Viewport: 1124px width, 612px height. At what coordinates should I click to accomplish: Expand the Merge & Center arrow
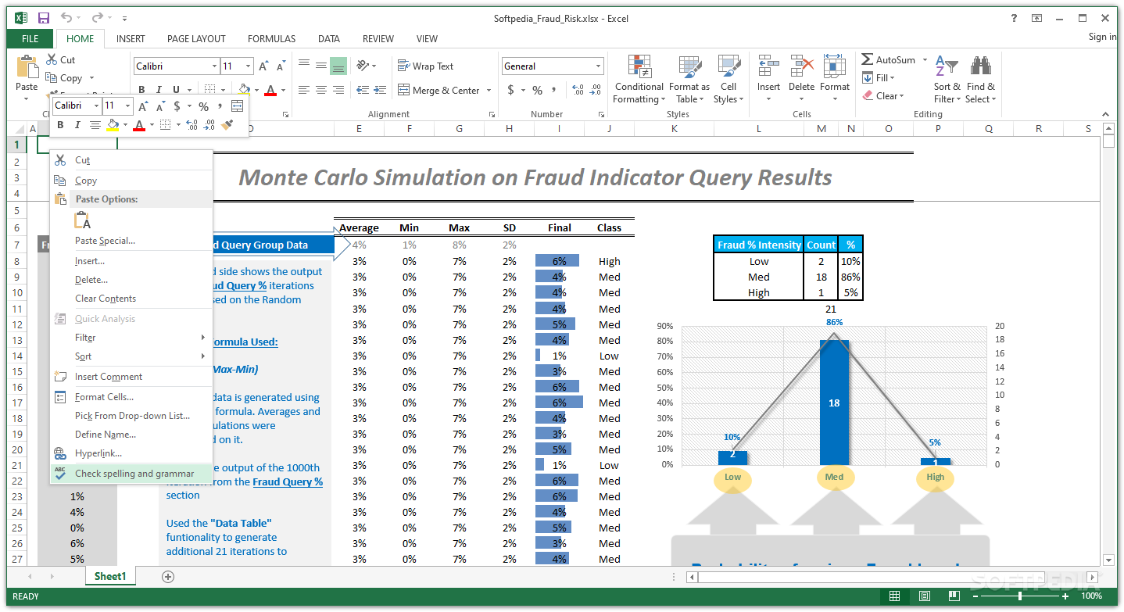pyautogui.click(x=489, y=91)
